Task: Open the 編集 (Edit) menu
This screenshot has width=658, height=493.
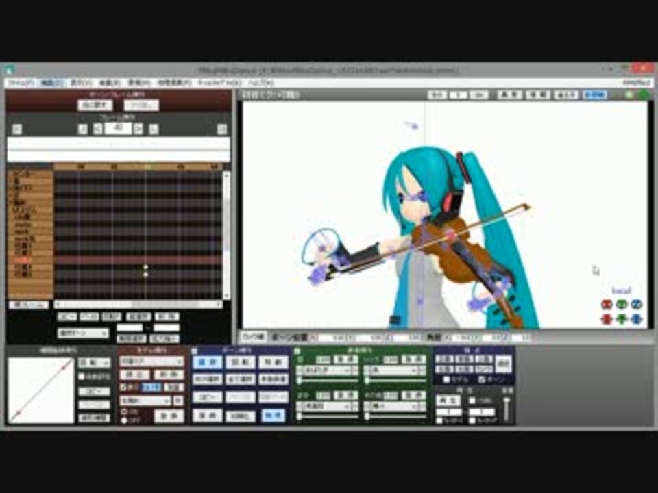Action: point(51,83)
